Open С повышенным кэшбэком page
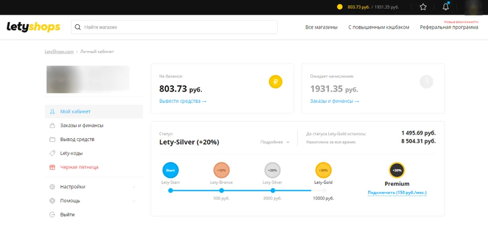The image size is (488, 239). (x=379, y=27)
